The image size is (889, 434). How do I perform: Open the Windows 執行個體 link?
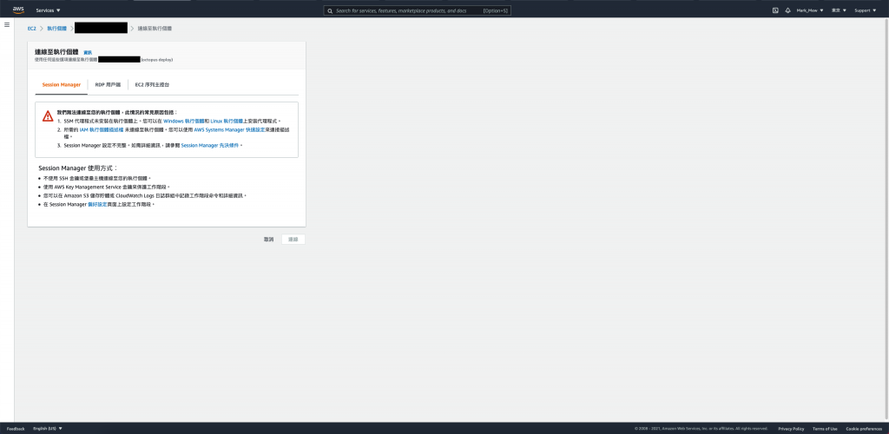pyautogui.click(x=183, y=122)
